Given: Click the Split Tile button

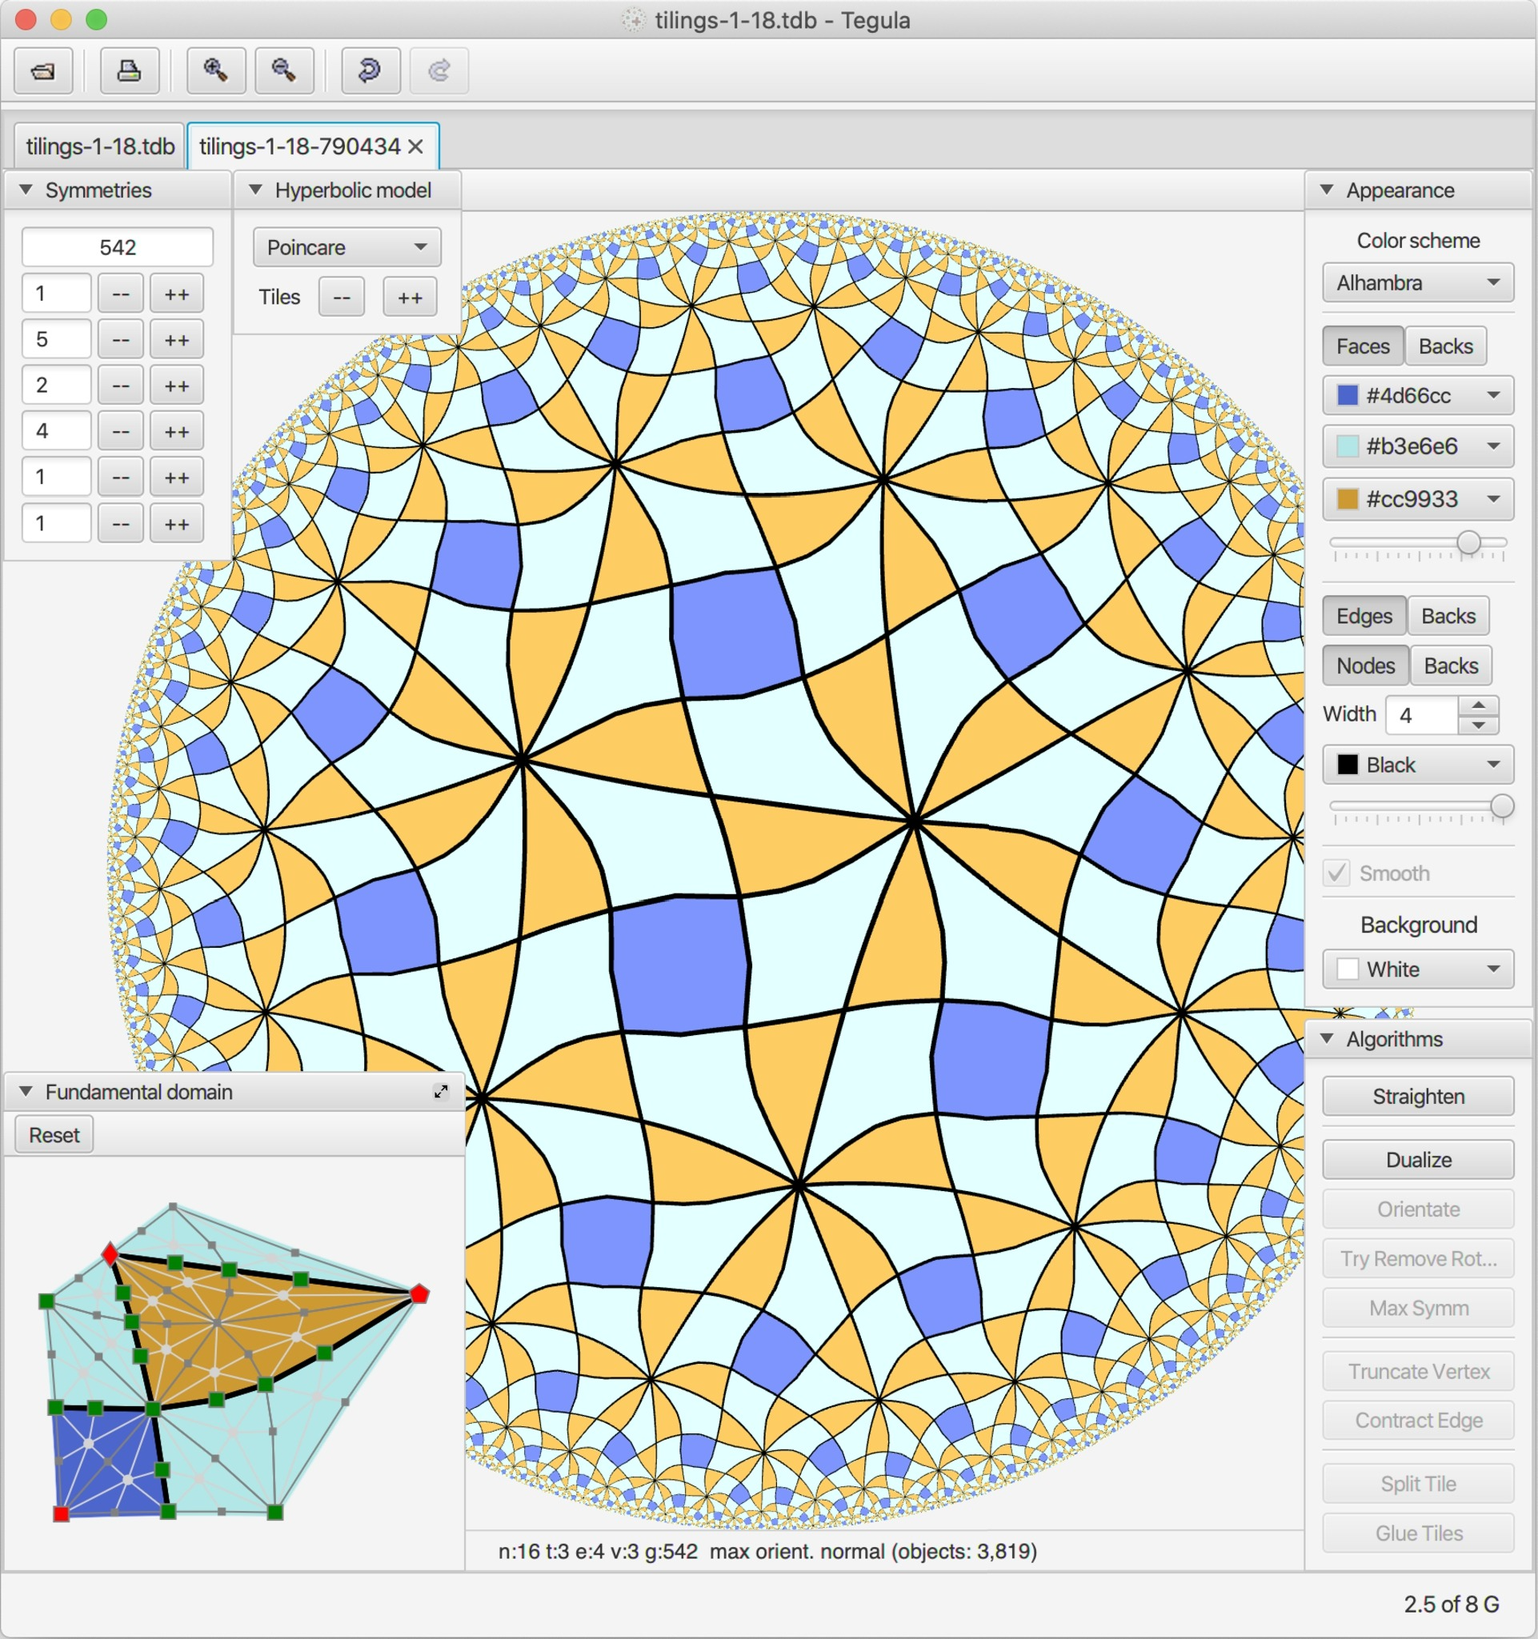Looking at the screenshot, I should 1418,1484.
